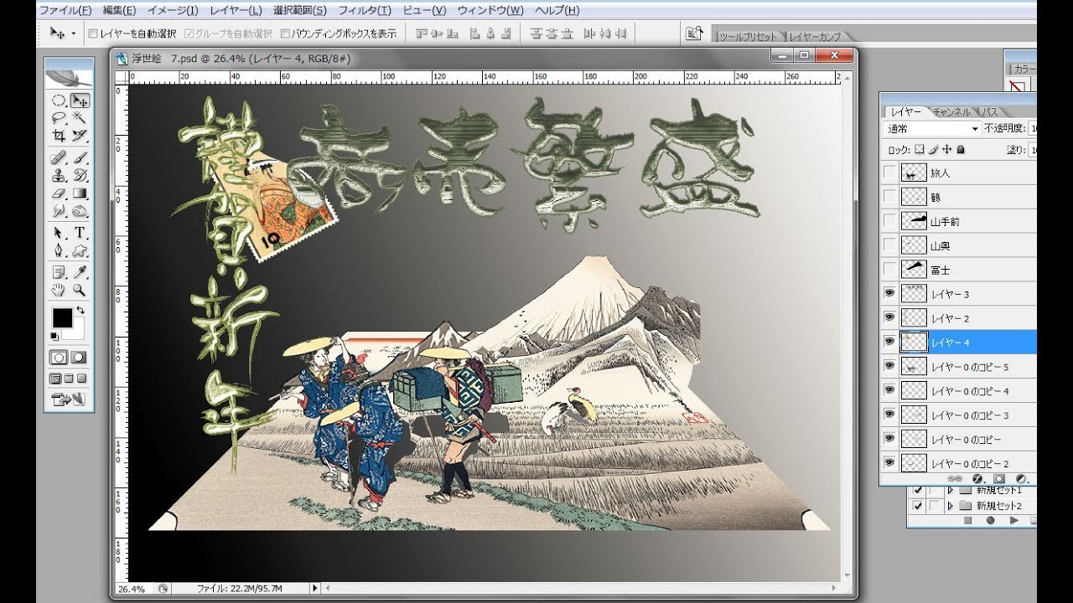1073x603 pixels.
Task: Select the Notes tool
Action: pyautogui.click(x=59, y=271)
